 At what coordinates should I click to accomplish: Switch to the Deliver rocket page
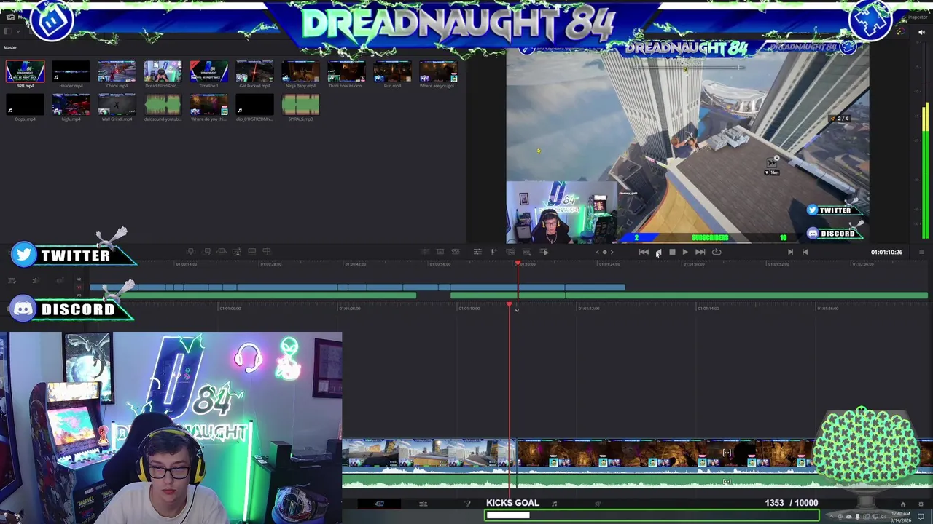[598, 503]
